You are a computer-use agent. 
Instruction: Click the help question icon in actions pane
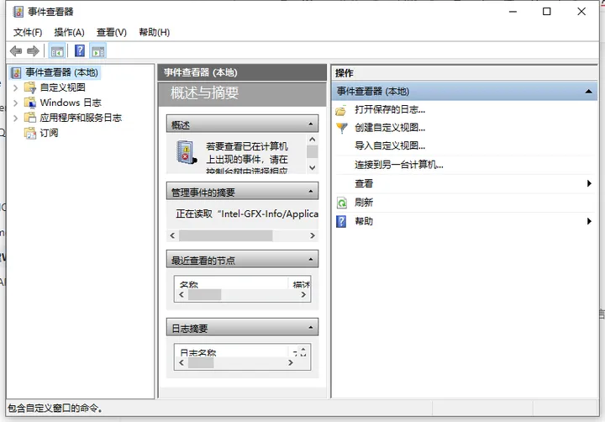341,222
